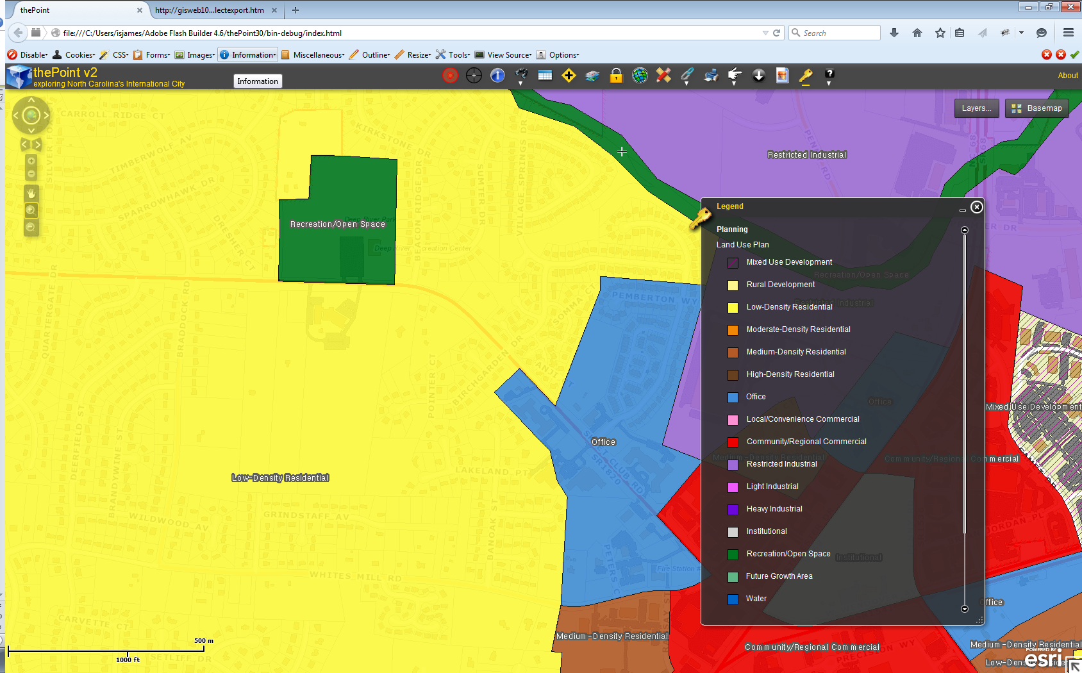Click the browser address bar

click(x=410, y=33)
